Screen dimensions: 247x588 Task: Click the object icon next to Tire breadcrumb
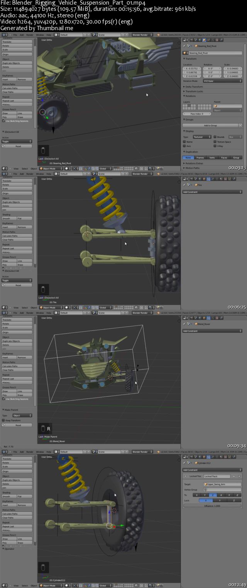(196, 185)
